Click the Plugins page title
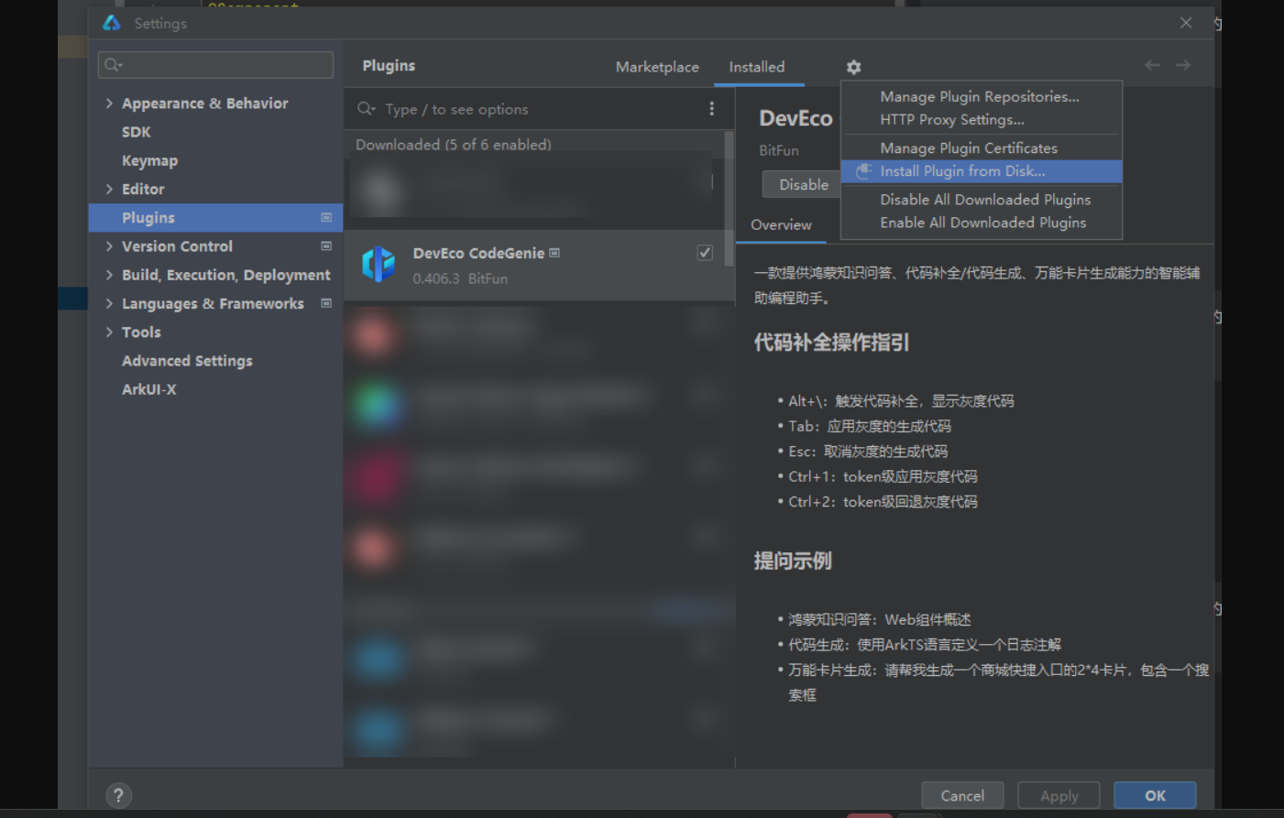The width and height of the screenshot is (1284, 818). 389,66
